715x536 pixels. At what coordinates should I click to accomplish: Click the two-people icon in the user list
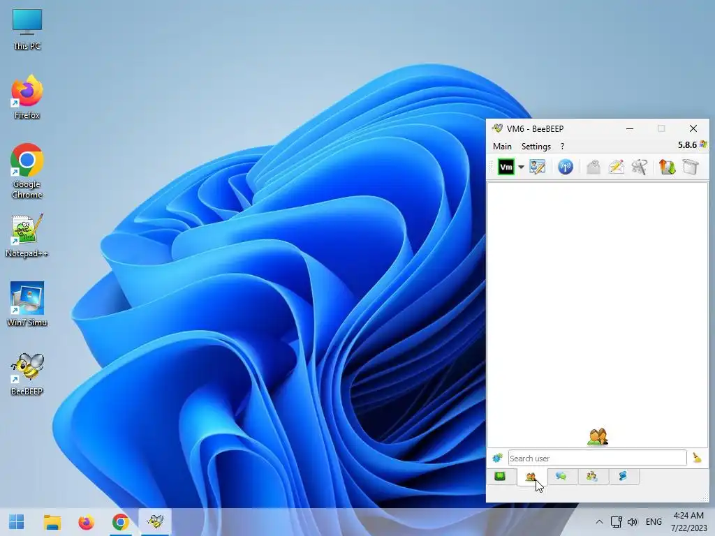598,437
